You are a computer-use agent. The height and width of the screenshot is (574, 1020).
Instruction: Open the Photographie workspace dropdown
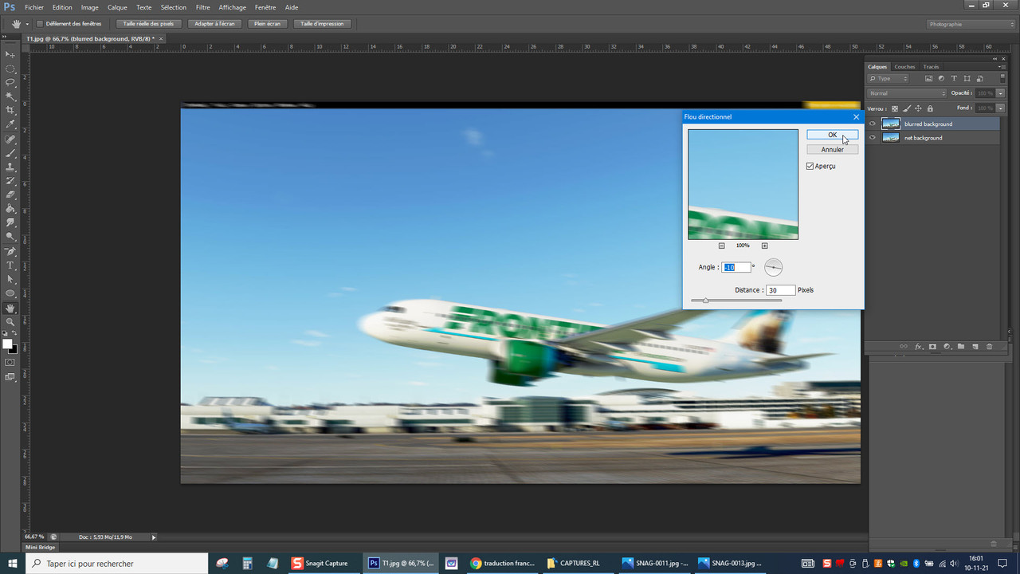tap(971, 24)
